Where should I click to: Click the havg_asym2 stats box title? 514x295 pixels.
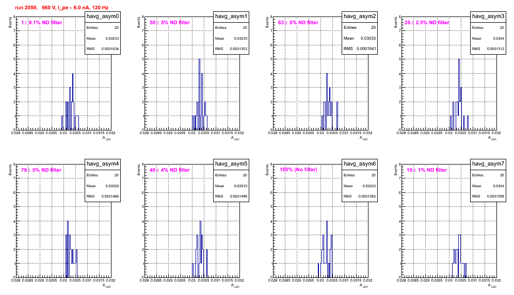[x=360, y=16]
